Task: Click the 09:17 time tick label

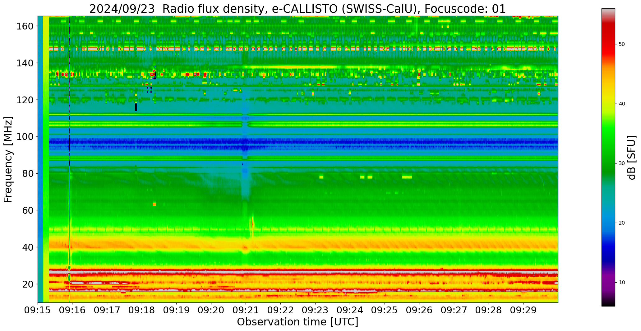Action: pos(107,310)
